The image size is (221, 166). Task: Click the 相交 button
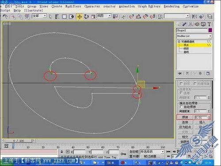(x=185, y=137)
